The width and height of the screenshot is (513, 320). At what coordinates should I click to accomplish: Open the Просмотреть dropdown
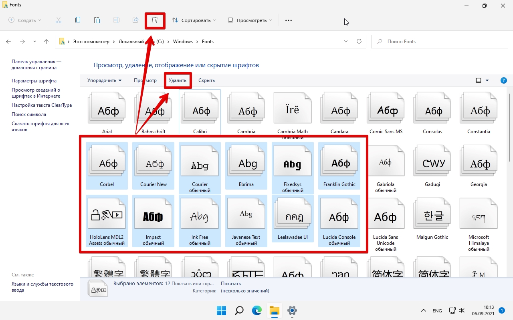(250, 20)
